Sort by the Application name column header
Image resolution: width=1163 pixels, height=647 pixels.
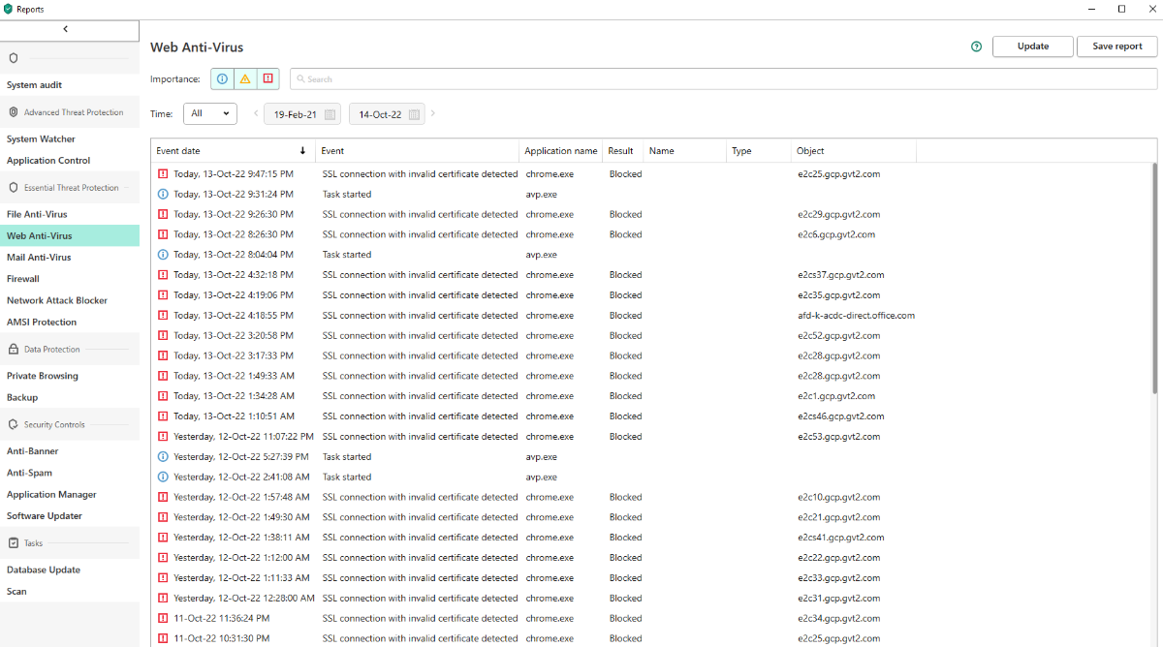coord(560,151)
